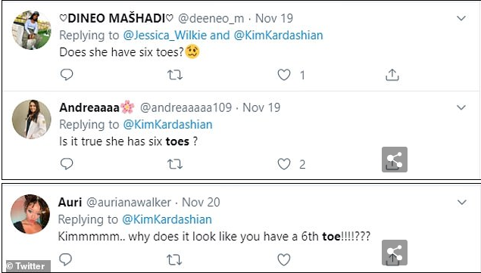Like Auri's tweet
The image size is (481, 273).
pos(284,260)
